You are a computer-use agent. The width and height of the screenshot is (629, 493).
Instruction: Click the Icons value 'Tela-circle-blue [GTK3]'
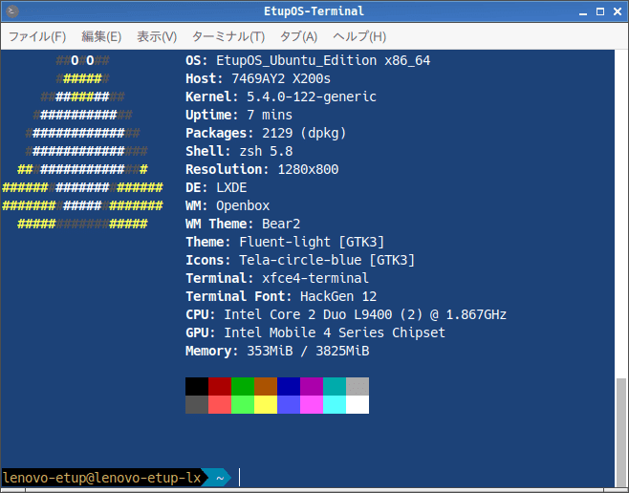tap(327, 260)
